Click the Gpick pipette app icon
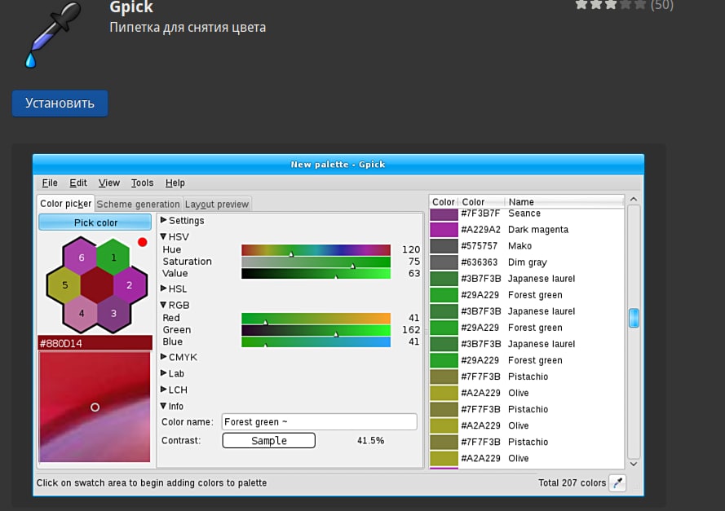 [x=53, y=34]
